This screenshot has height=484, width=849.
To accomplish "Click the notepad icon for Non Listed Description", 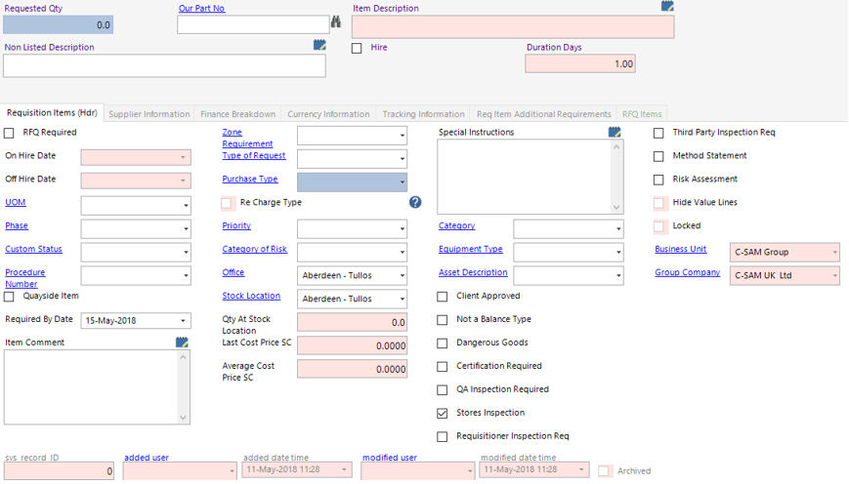I will tap(319, 45).
